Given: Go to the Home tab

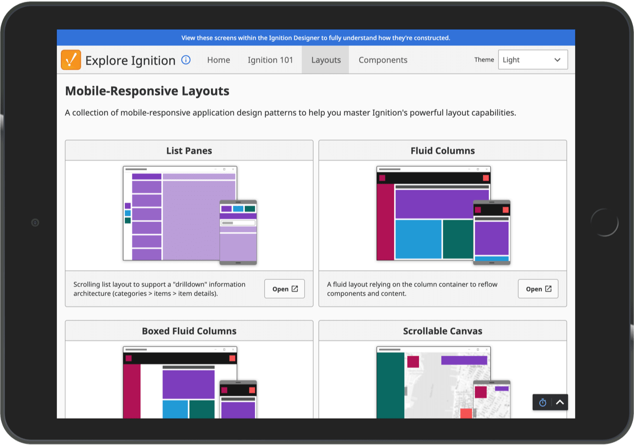Looking at the screenshot, I should click(x=219, y=60).
